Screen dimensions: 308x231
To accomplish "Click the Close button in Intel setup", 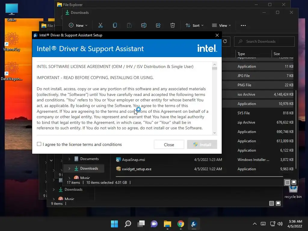I will tap(169, 145).
